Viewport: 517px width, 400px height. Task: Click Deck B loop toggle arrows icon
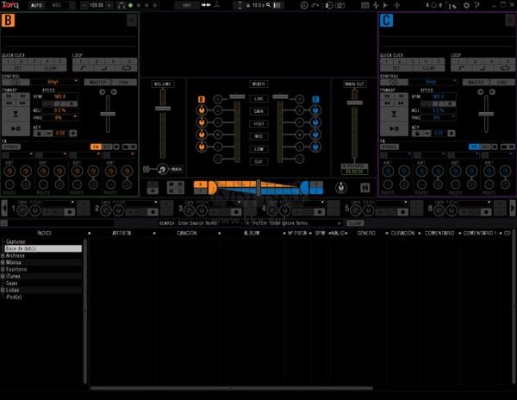pyautogui.click(x=128, y=67)
